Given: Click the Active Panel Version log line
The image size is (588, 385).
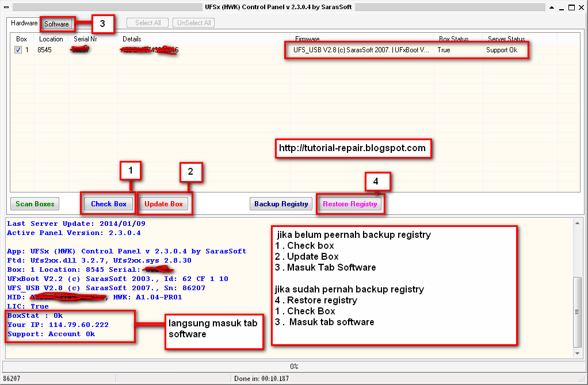Looking at the screenshot, I should tap(74, 233).
